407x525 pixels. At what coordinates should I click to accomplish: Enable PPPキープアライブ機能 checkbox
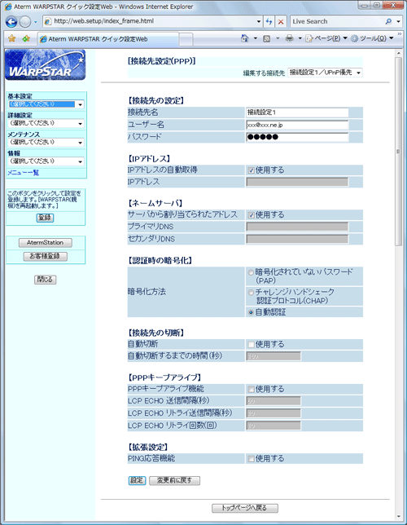coord(251,389)
